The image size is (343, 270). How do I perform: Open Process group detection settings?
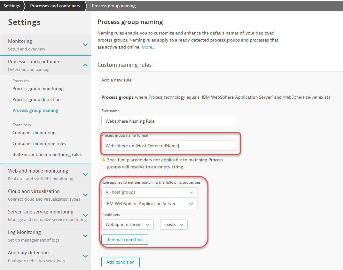coord(36,99)
